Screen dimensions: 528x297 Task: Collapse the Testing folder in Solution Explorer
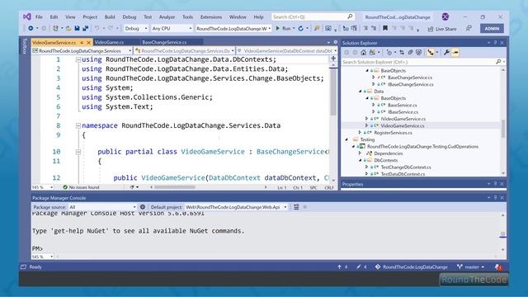pos(346,139)
